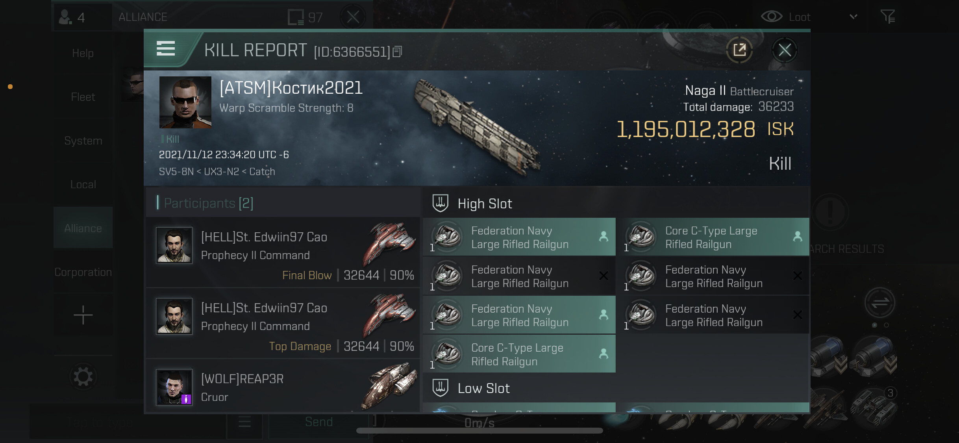Share the kill report externally

click(739, 50)
